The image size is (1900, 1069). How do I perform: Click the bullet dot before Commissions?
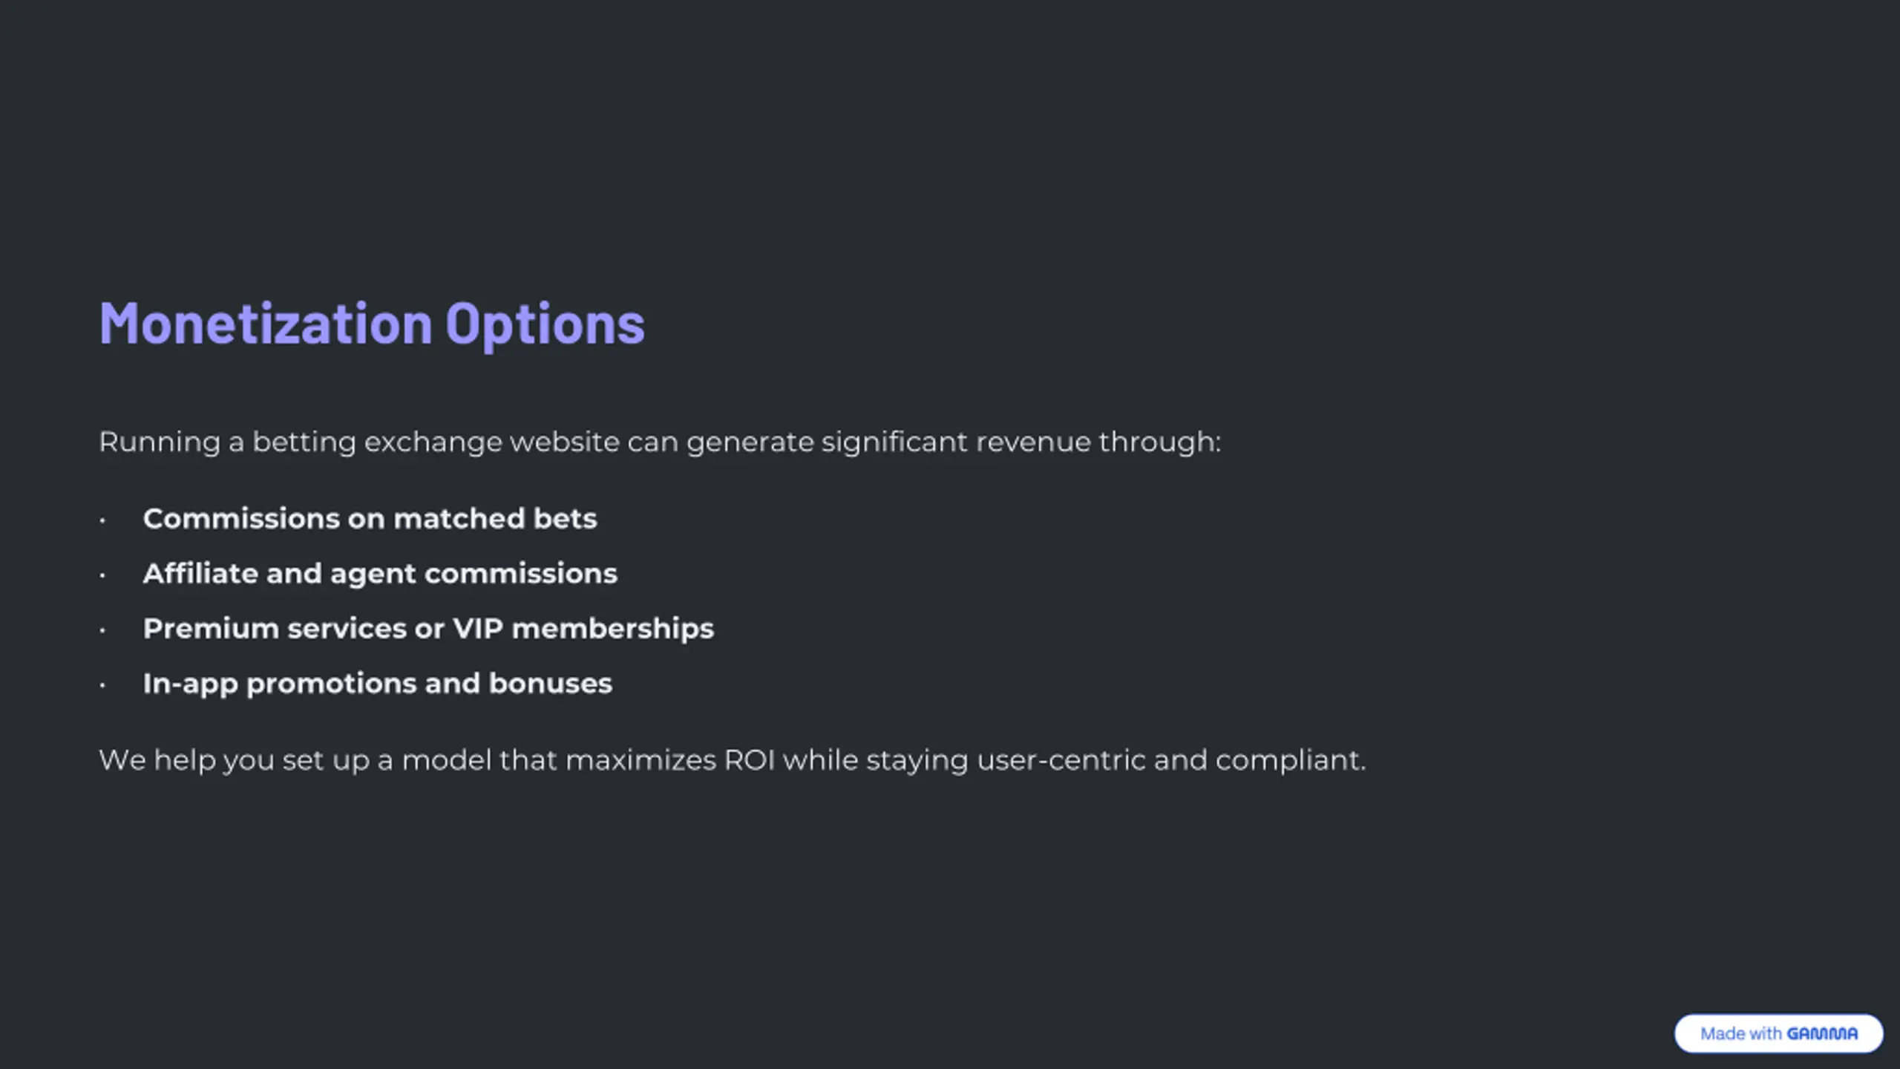(x=102, y=520)
